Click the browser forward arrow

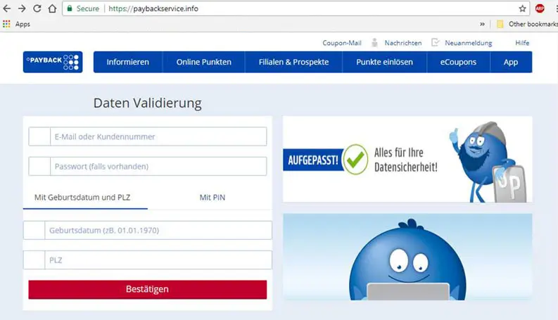(22, 8)
